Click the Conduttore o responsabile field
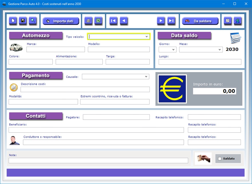 103,142
